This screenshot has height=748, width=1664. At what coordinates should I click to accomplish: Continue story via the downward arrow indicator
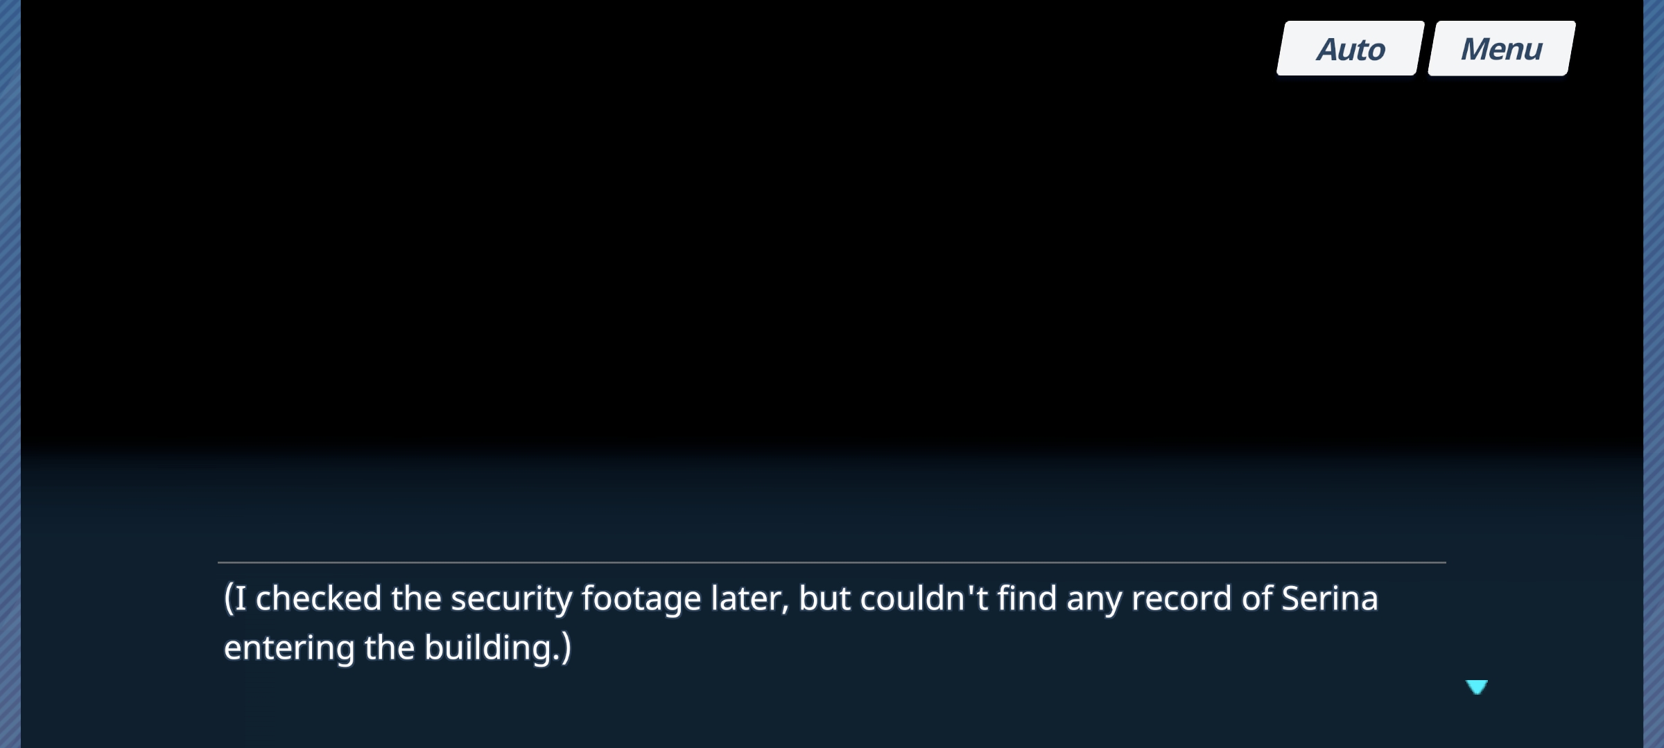pyautogui.click(x=1476, y=686)
